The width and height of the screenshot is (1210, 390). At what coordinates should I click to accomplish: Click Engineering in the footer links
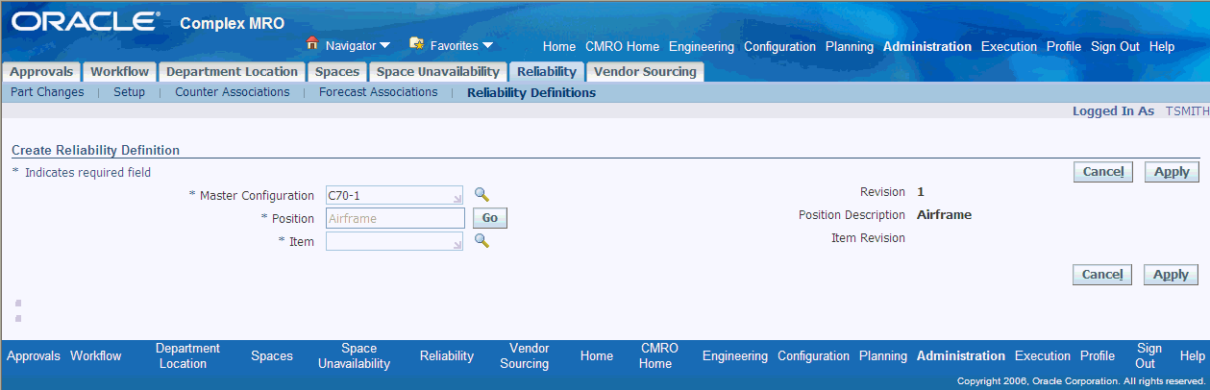[x=735, y=356]
